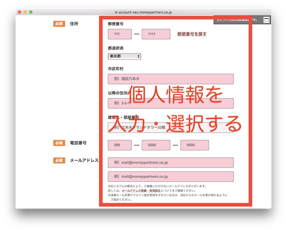Click the last phone number field
287x231 pixels.
click(x=194, y=145)
